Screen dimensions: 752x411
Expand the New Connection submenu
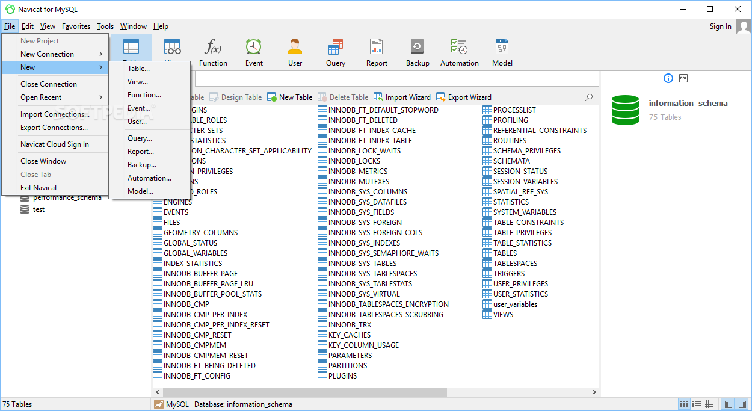click(55, 54)
